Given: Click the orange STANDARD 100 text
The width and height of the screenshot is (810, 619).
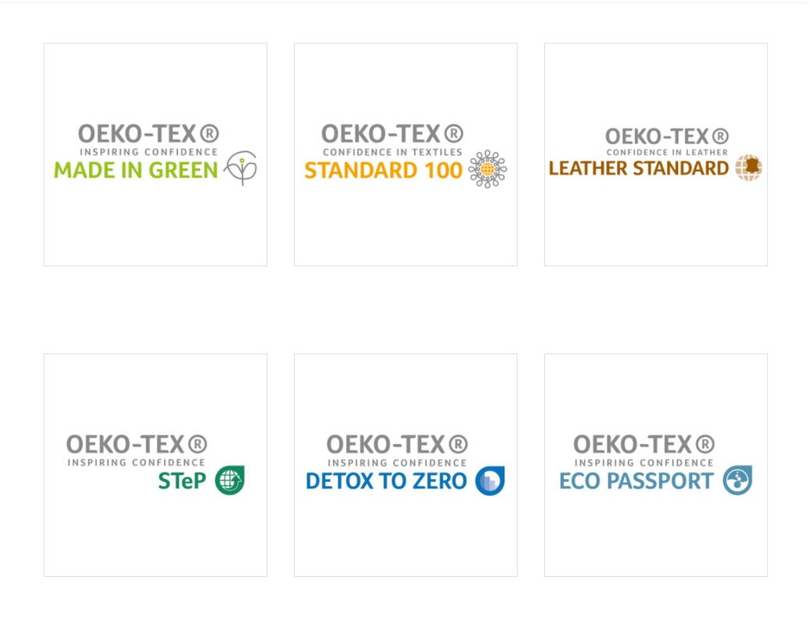Looking at the screenshot, I should click(x=384, y=171).
